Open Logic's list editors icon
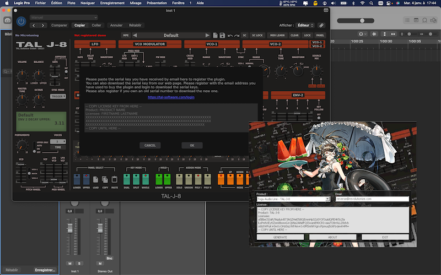 click(x=407, y=20)
